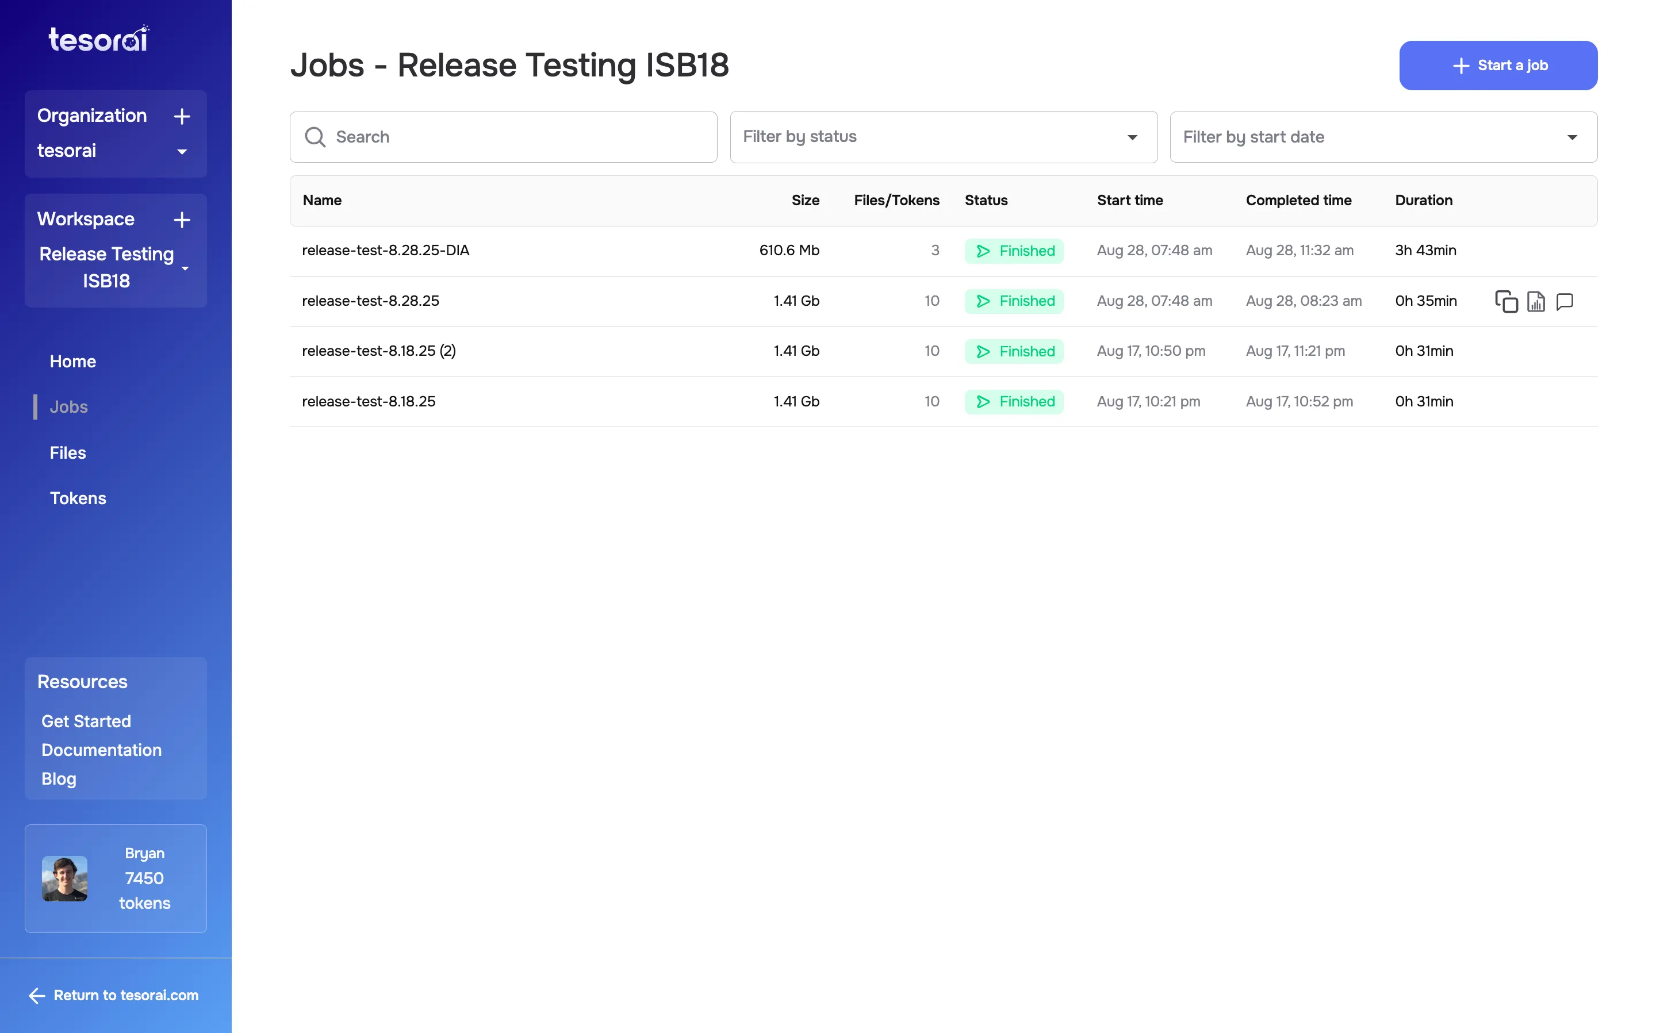Click the back arrow beside Return to tesorai.com
This screenshot has width=1656, height=1033.
click(x=37, y=996)
